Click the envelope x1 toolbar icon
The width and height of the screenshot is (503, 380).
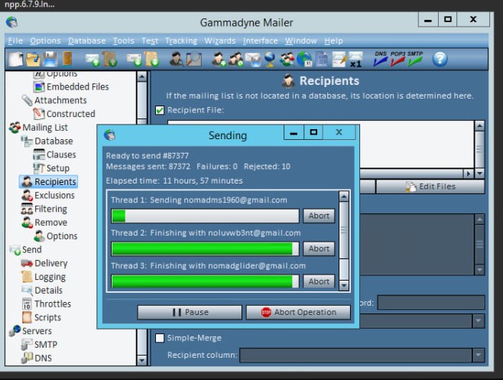(355, 59)
